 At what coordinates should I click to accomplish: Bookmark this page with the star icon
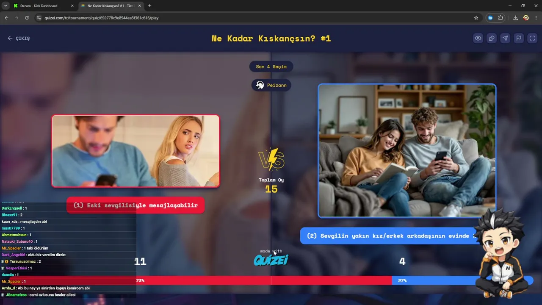click(x=476, y=18)
